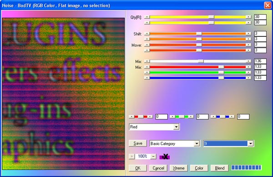This screenshot has height=177, width=273.
Task: Click the Save button
Action: 138,143
